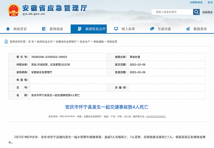Click the 登录 login link

coord(210,2)
